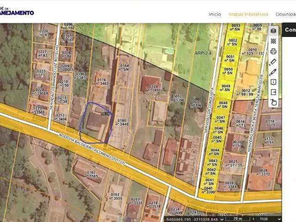Click the Download menu link
This screenshot has width=296, height=222.
pyautogui.click(x=285, y=14)
